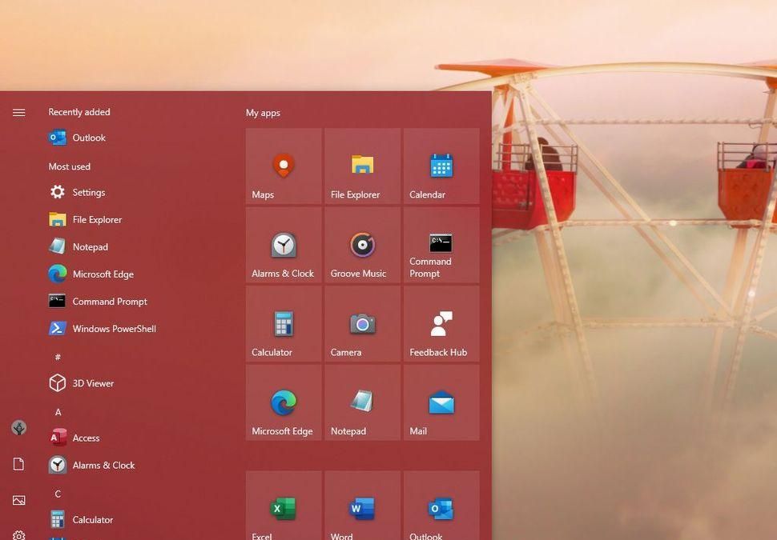Screen dimensions: 777x540
Task: Open Pictures from the sidebar
Action: [18, 500]
